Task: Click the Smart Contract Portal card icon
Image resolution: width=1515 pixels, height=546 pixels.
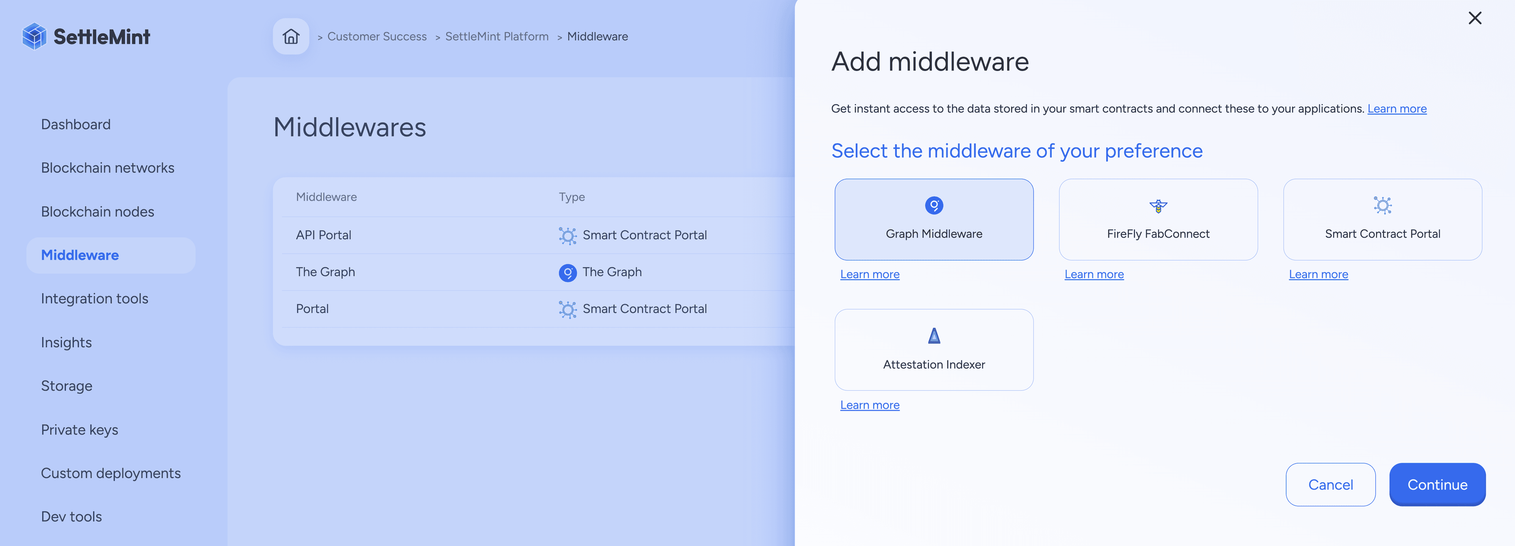Action: (1382, 205)
